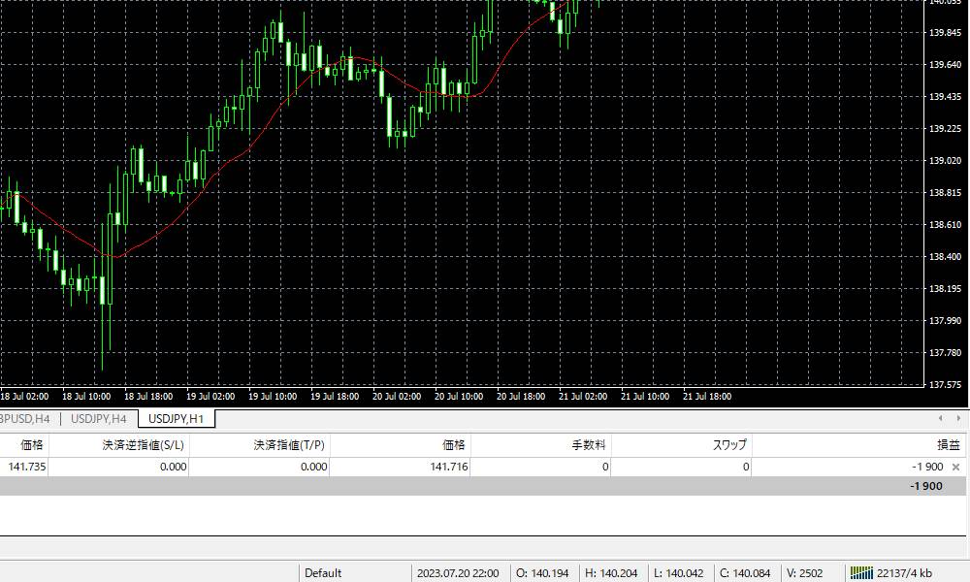The height and width of the screenshot is (582, 970).
Task: Sort by the 決済逆指値(S/L) column header
Action: [143, 444]
